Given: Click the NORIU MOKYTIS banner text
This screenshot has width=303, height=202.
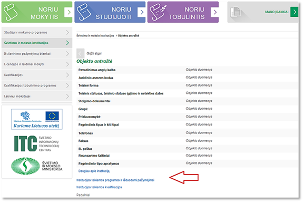Looking at the screenshot, I should pyautogui.click(x=44, y=13).
